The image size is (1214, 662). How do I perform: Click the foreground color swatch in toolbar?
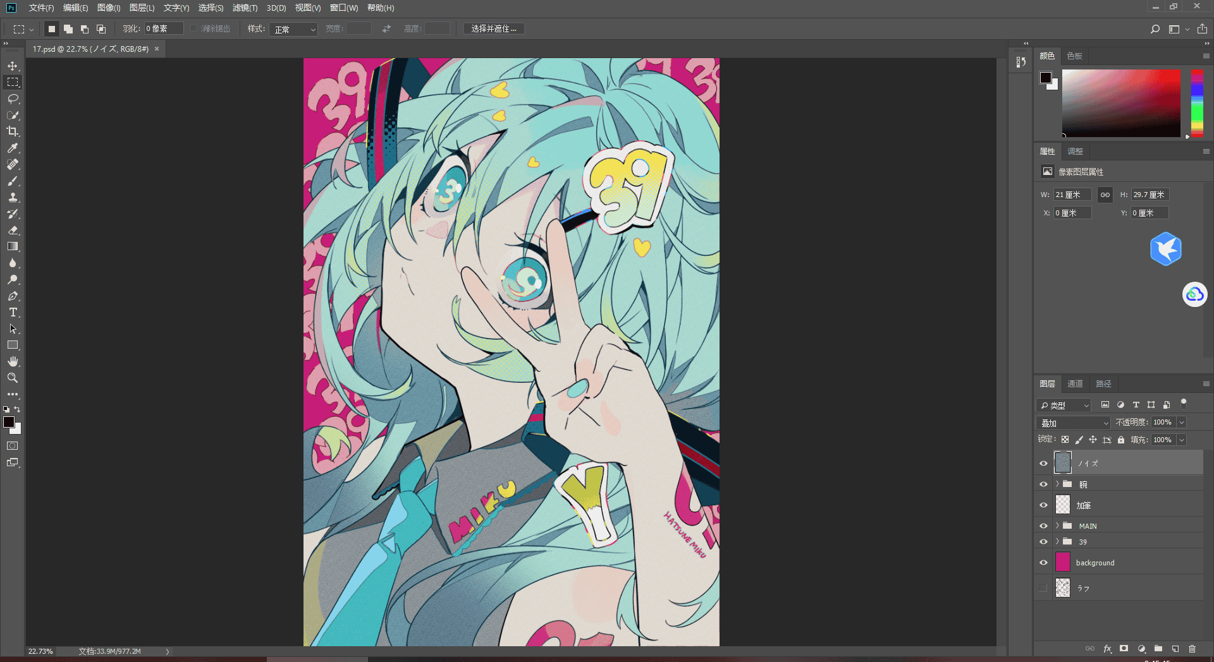point(8,422)
